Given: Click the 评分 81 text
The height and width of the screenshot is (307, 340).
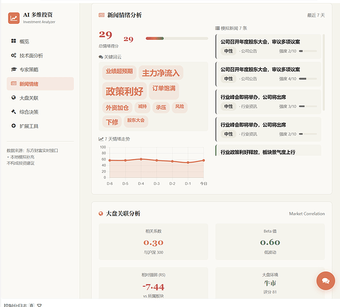Looking at the screenshot, I should pyautogui.click(x=270, y=292).
